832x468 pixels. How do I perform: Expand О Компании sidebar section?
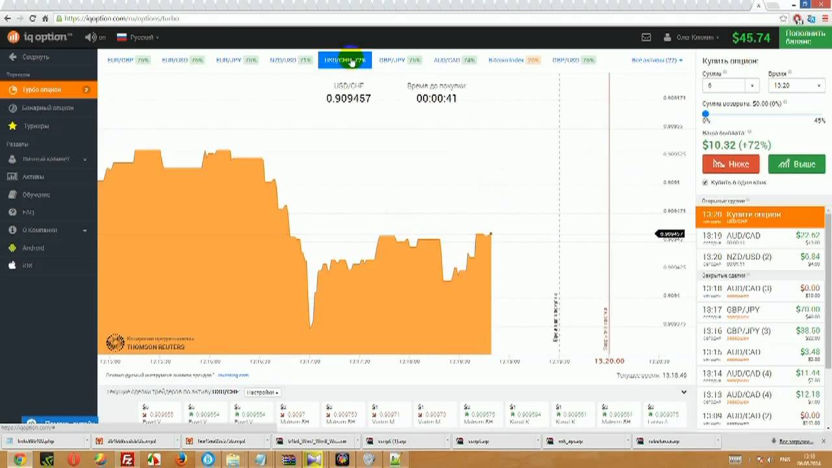pyautogui.click(x=49, y=230)
